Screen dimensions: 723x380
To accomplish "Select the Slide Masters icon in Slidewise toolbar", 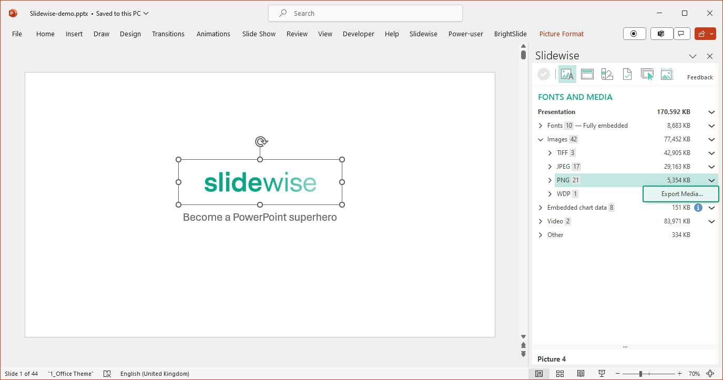I will point(587,74).
